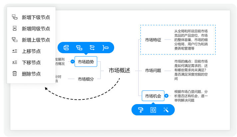This screenshot has width=237, height=137.
Task: Click the 市场特征 description text starting 从全局
Action: (x=191, y=40)
